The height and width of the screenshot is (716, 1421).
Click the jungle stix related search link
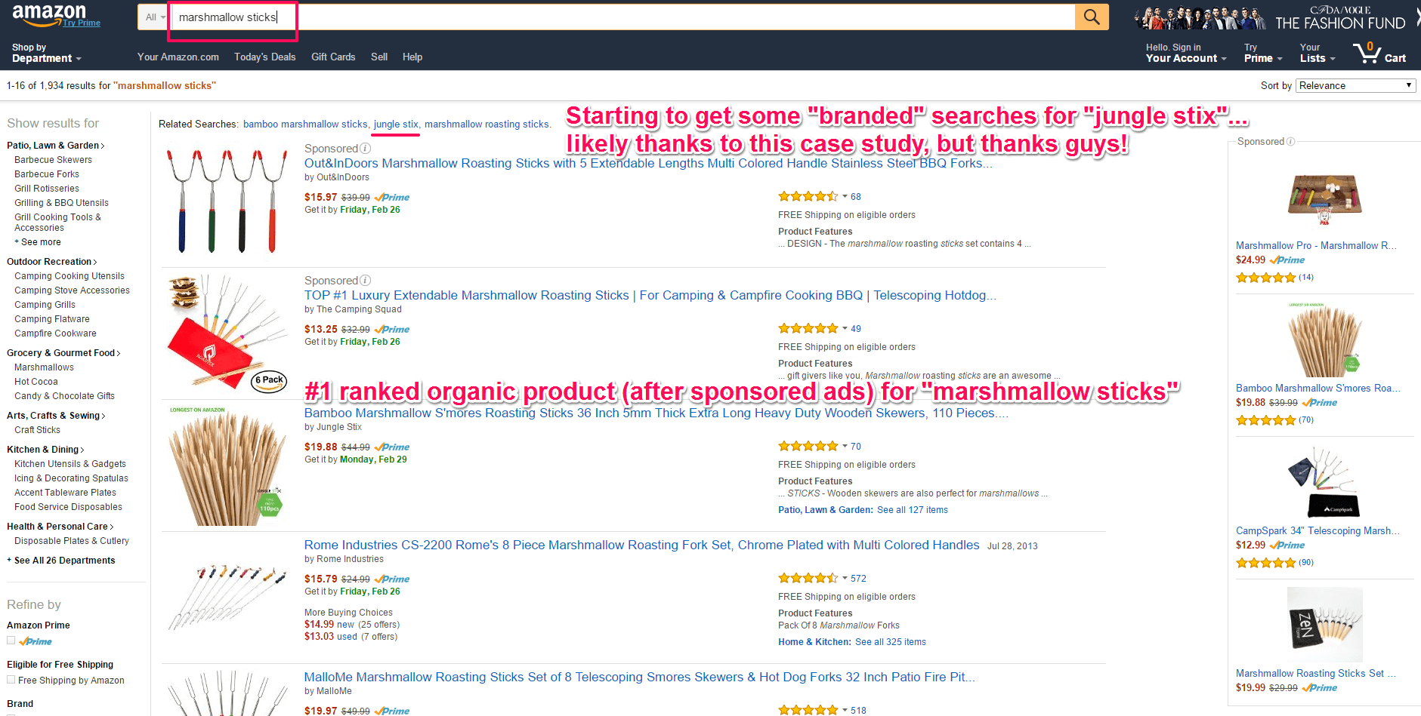coord(396,124)
